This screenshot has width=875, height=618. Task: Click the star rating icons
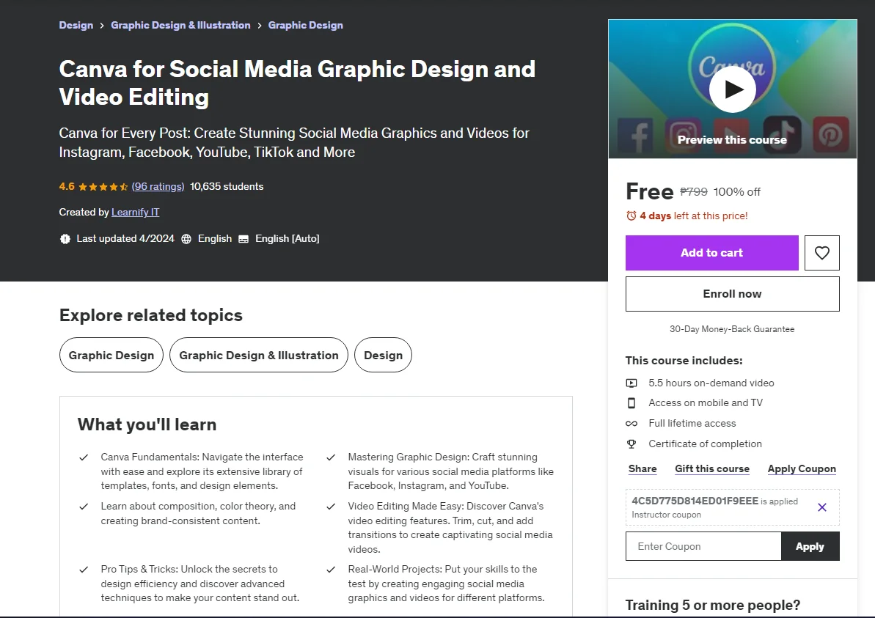(x=103, y=187)
